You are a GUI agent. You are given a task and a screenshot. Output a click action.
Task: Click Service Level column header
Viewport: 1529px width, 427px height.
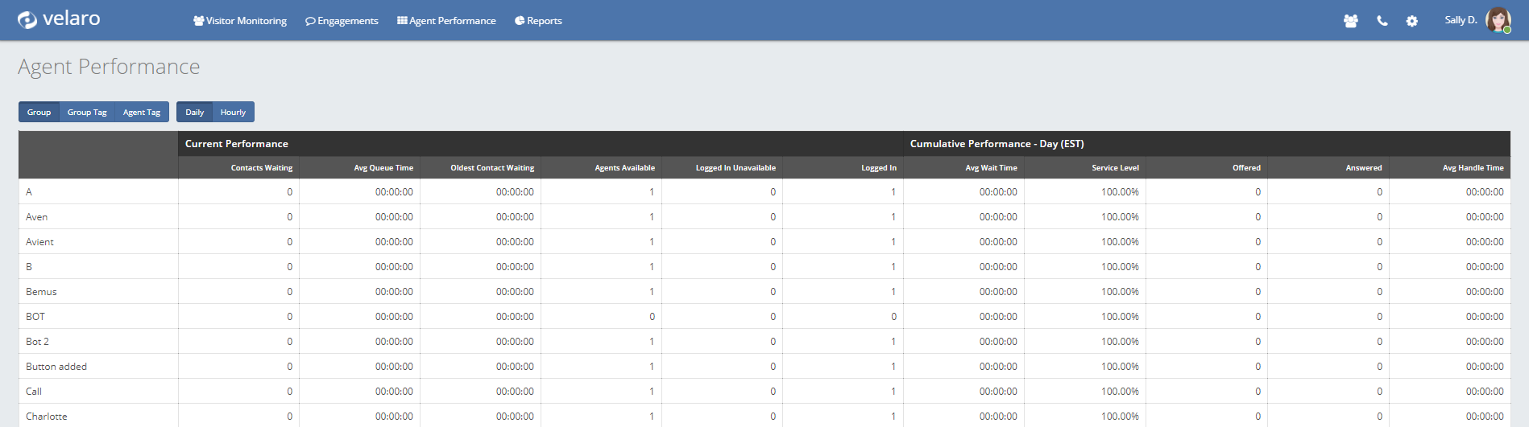pos(1115,168)
